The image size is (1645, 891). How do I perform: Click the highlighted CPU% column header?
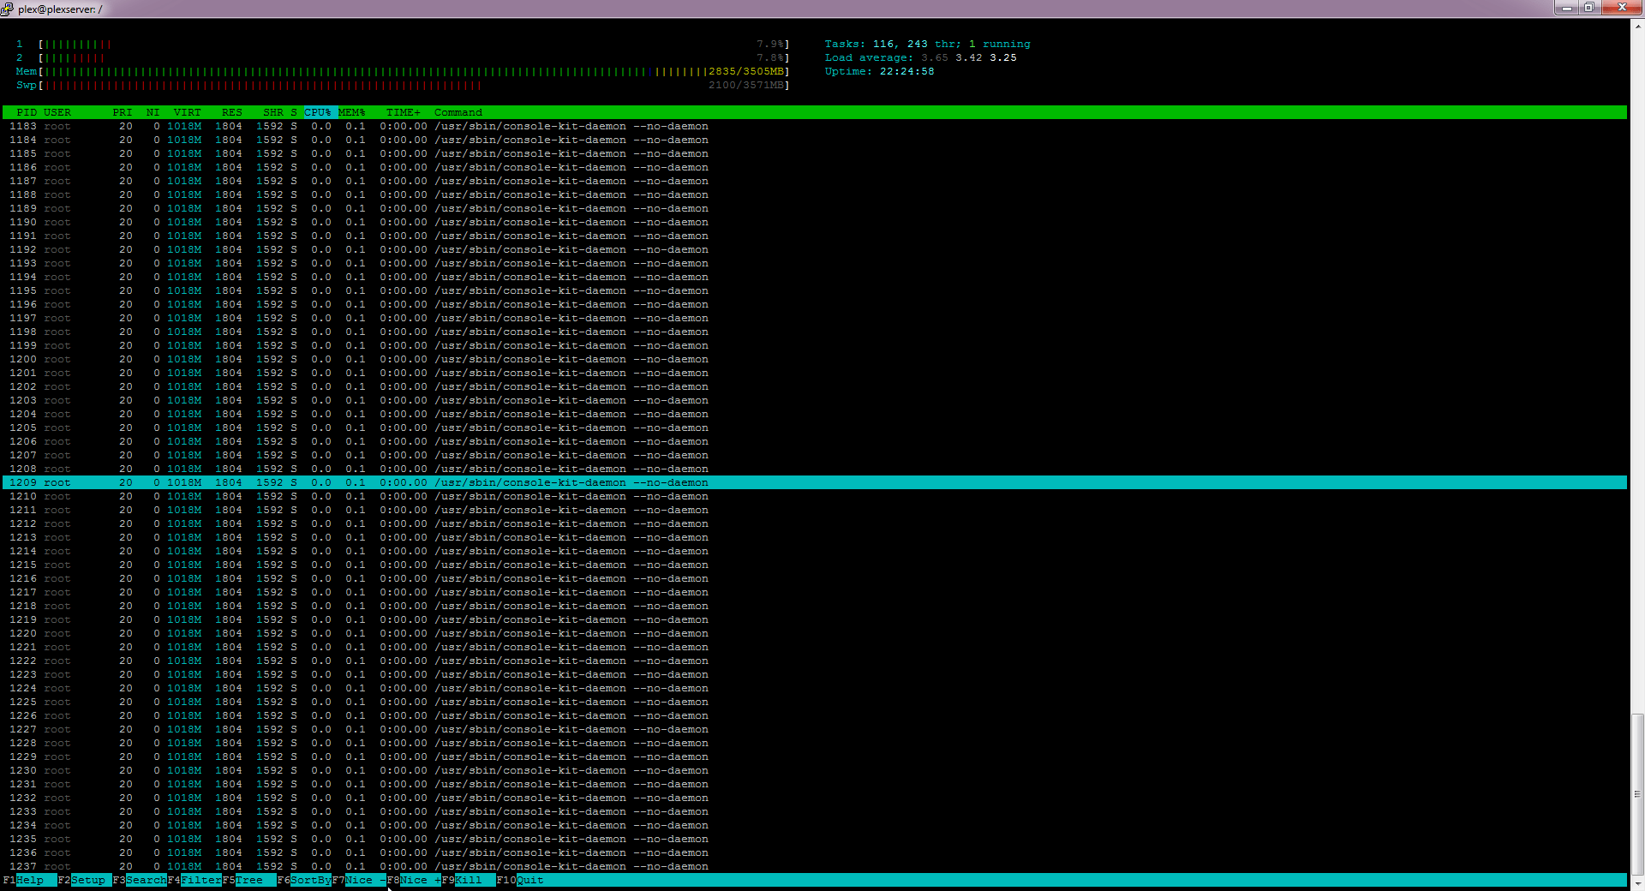point(318,113)
